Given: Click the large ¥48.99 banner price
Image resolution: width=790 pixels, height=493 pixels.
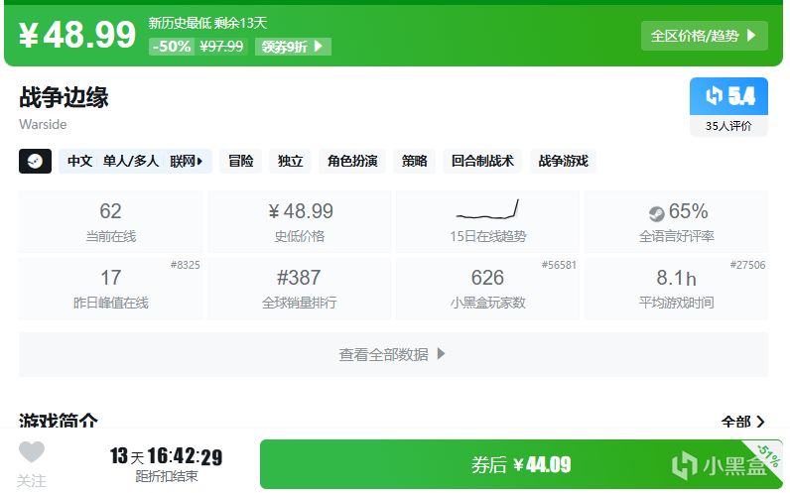Looking at the screenshot, I should 77,35.
